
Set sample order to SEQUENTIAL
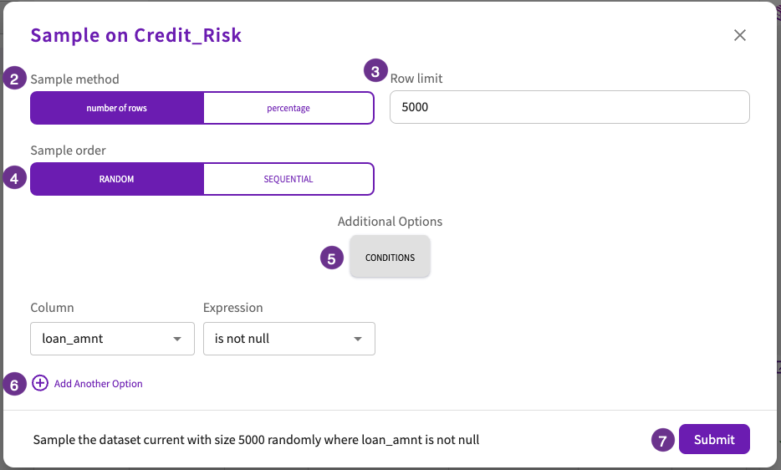point(288,179)
